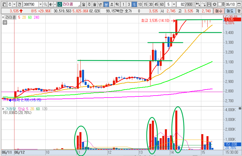Click the 매수 buy button
Screen dimensions: 242x156
click(219, 11)
